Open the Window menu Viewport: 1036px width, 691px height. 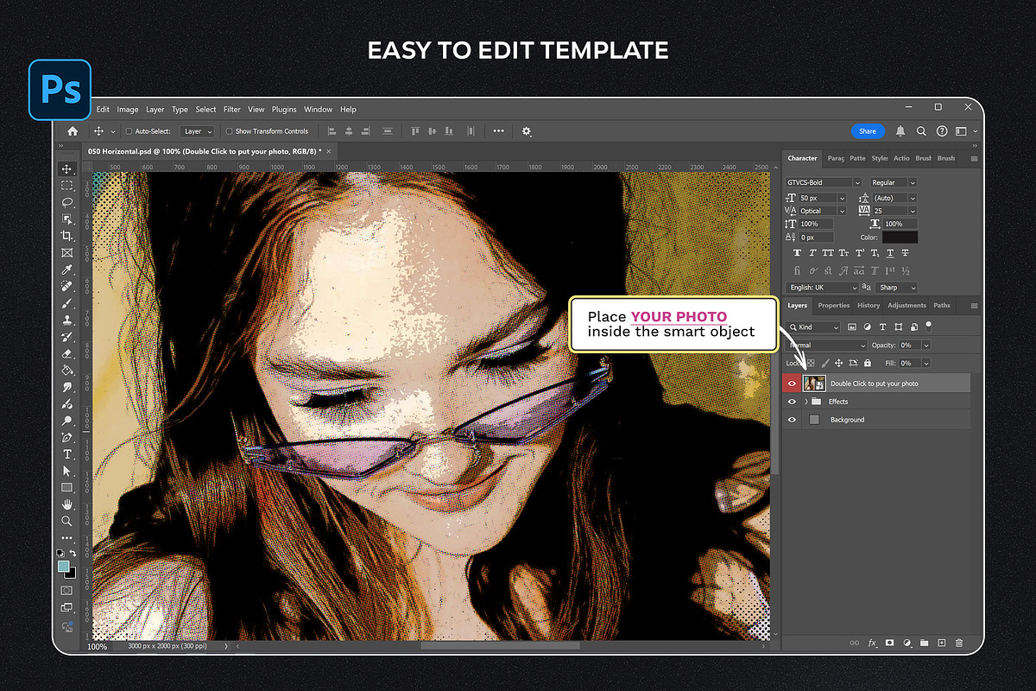319,110
